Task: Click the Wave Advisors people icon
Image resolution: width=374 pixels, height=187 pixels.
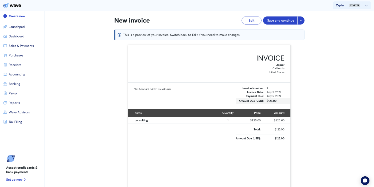Action: point(5,112)
